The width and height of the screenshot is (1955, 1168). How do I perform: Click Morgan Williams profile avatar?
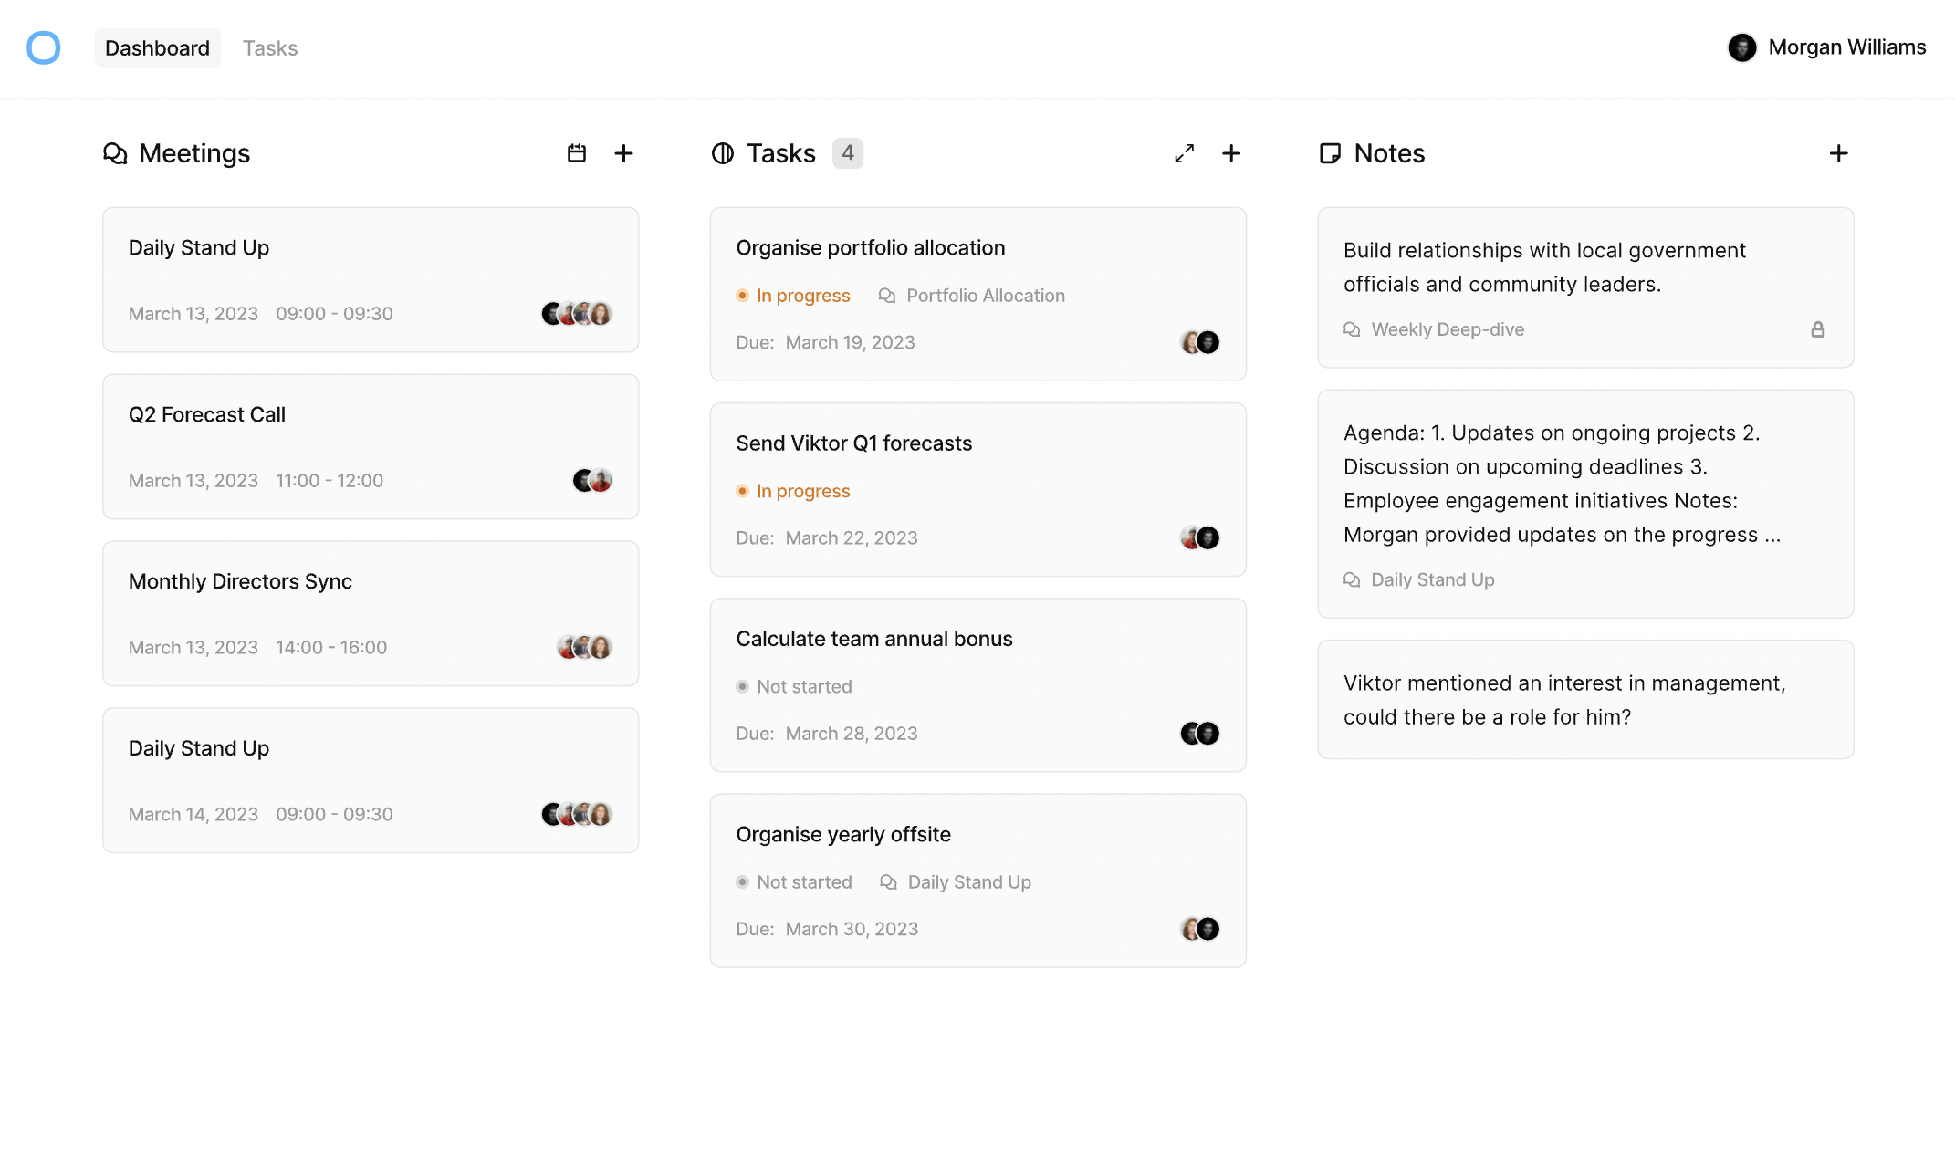tap(1741, 47)
